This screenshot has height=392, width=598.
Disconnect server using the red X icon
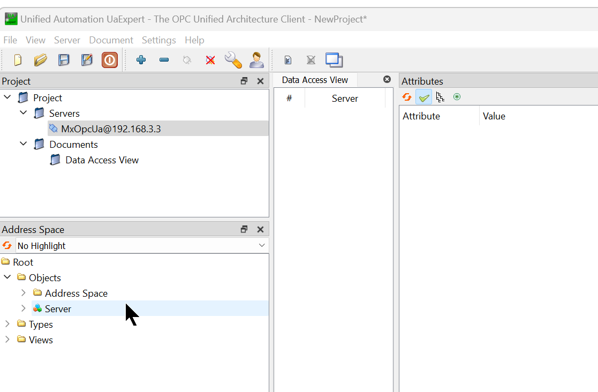click(x=210, y=60)
